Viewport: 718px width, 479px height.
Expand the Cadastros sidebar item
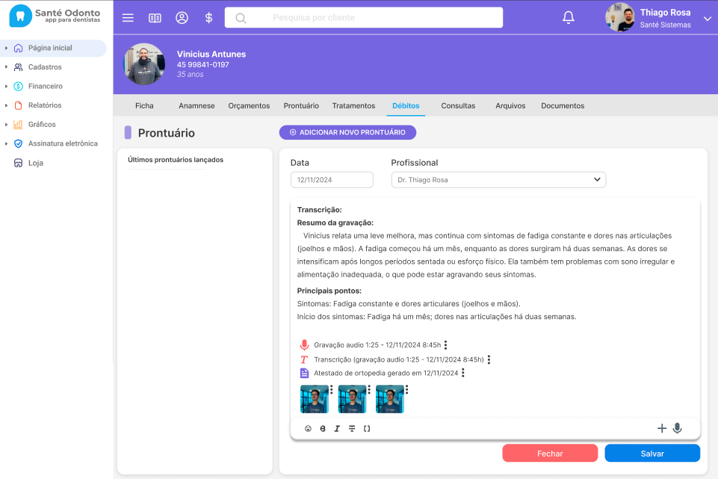click(45, 67)
